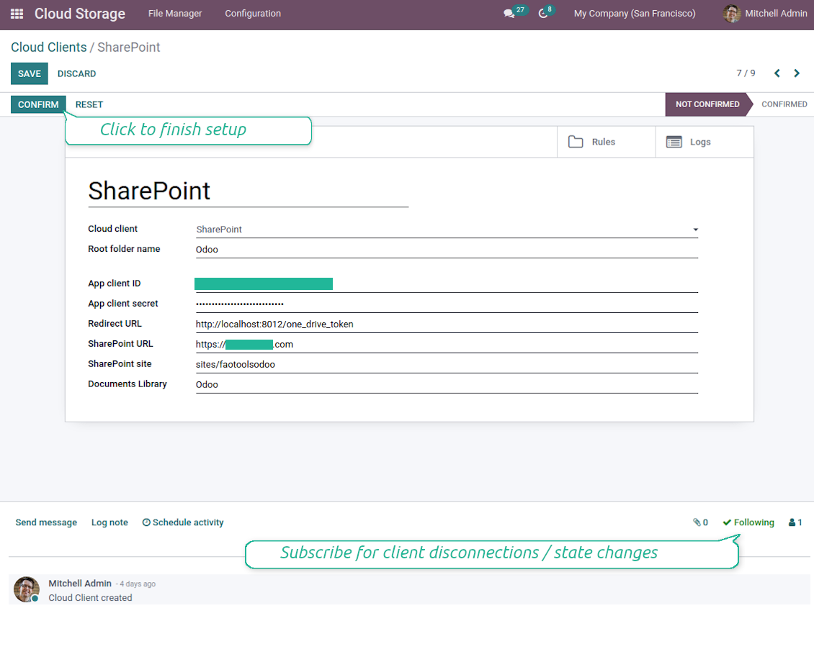Screen dimensions: 814x667
Task: Click the attachments paperclip counter
Action: pos(700,522)
